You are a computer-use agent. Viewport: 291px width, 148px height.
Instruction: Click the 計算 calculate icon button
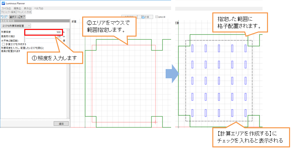[145, 17]
